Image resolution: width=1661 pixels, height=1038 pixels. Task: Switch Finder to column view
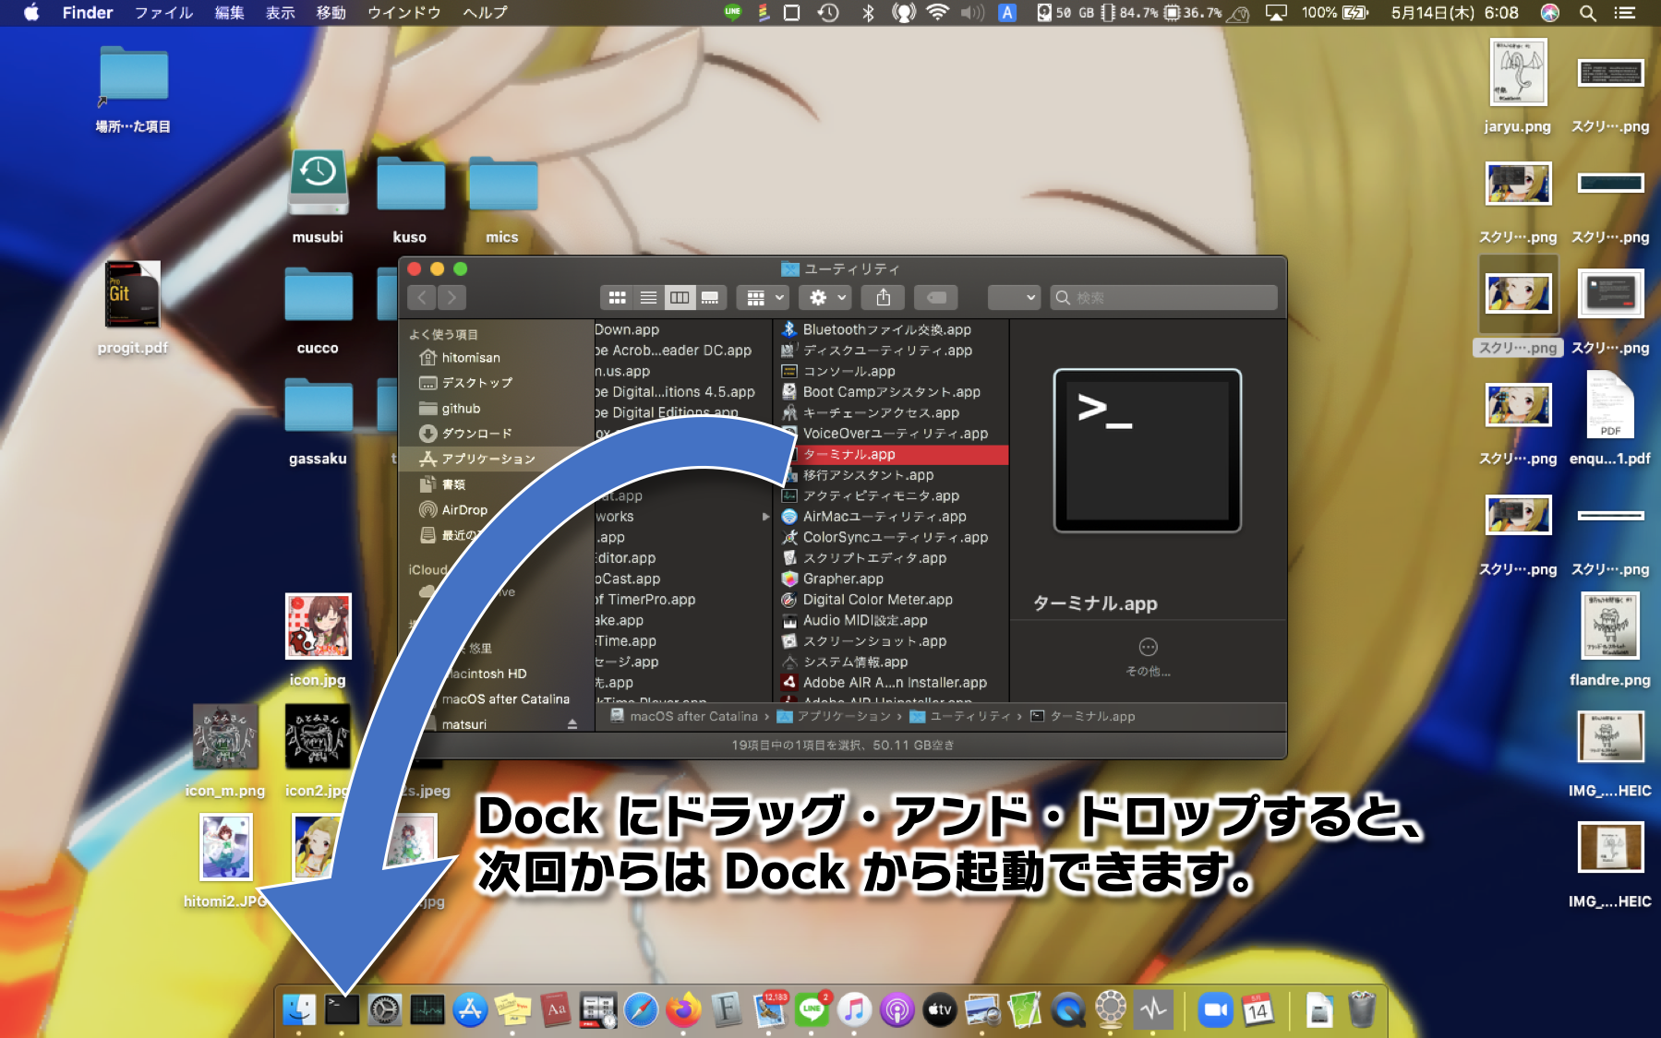click(680, 297)
